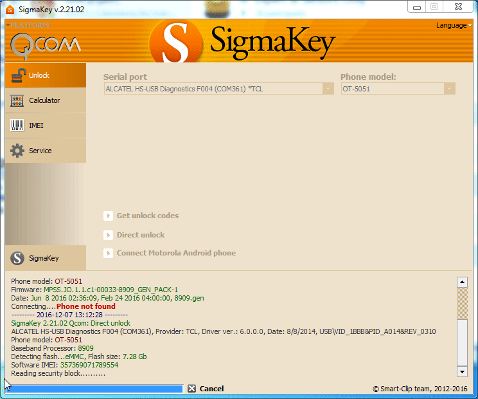Click the first 'Phone model: OT-5051' log line

coord(47,281)
